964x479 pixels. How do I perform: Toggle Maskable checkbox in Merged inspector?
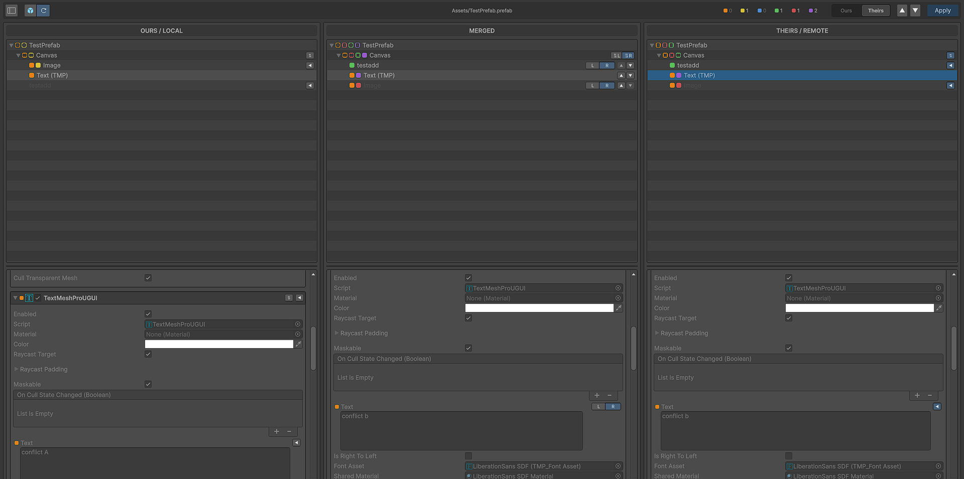(468, 348)
